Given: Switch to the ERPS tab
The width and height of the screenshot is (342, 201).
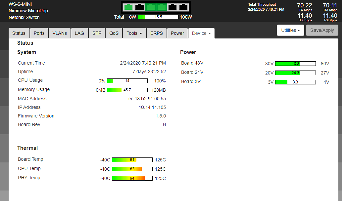Looking at the screenshot, I should tap(156, 33).
